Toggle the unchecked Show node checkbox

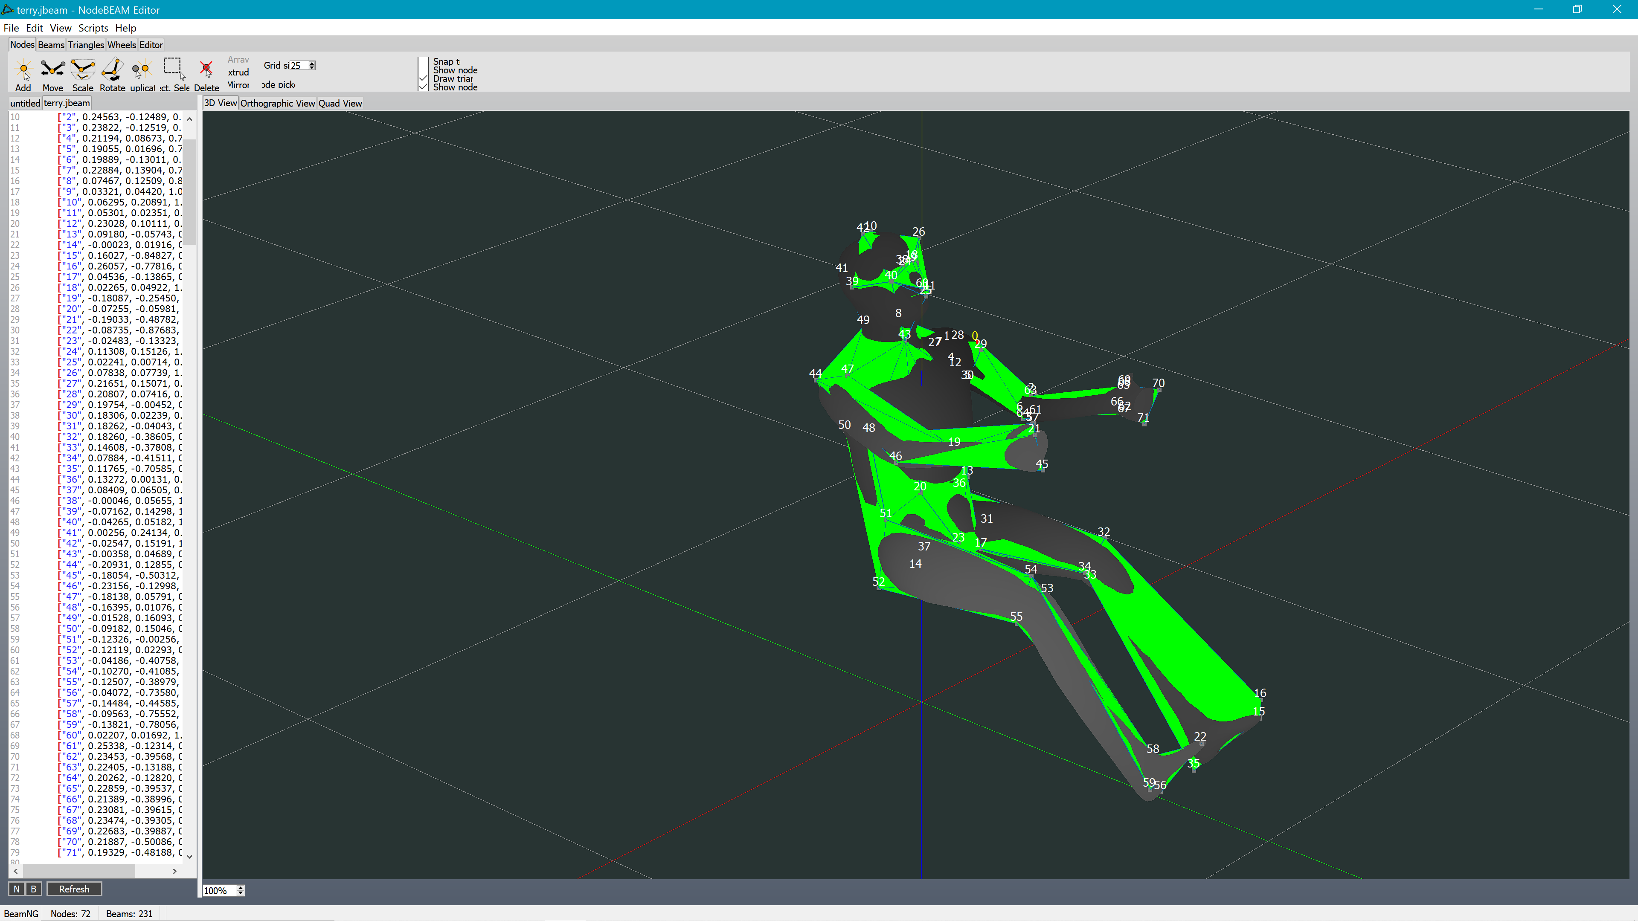tap(423, 70)
